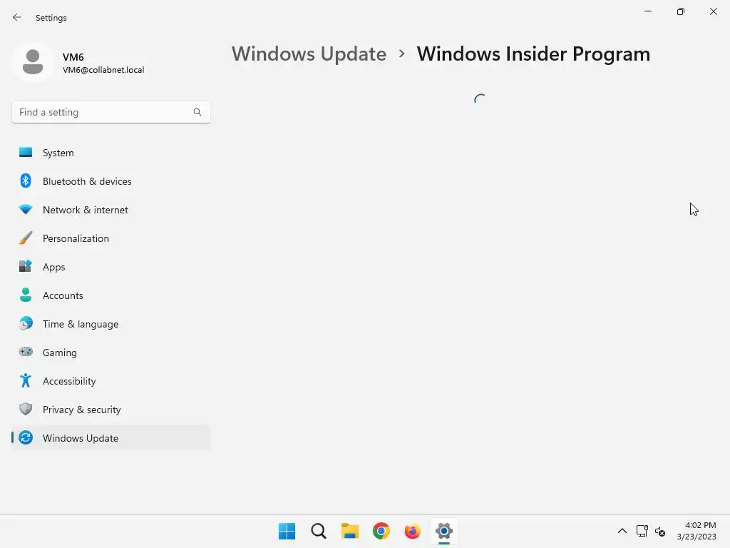Select the Apps label in the sidebar

point(54,267)
